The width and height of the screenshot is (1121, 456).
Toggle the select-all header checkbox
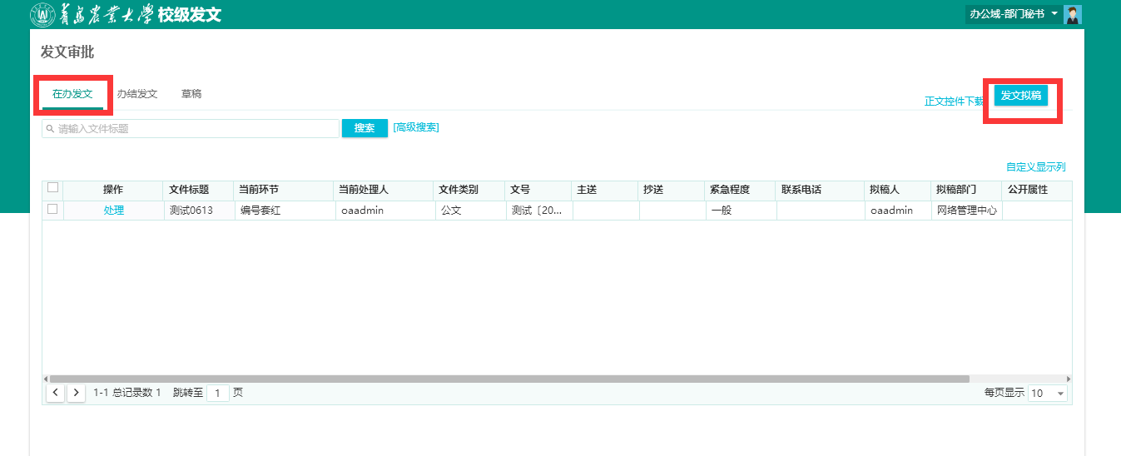point(52,188)
